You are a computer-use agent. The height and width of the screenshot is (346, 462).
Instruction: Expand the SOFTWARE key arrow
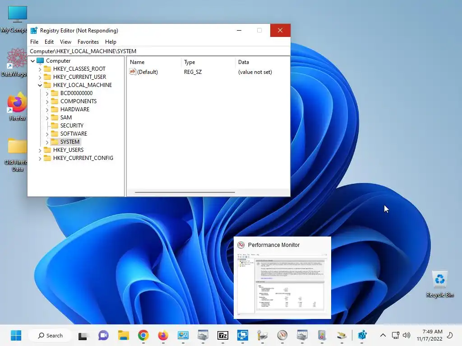coord(47,134)
